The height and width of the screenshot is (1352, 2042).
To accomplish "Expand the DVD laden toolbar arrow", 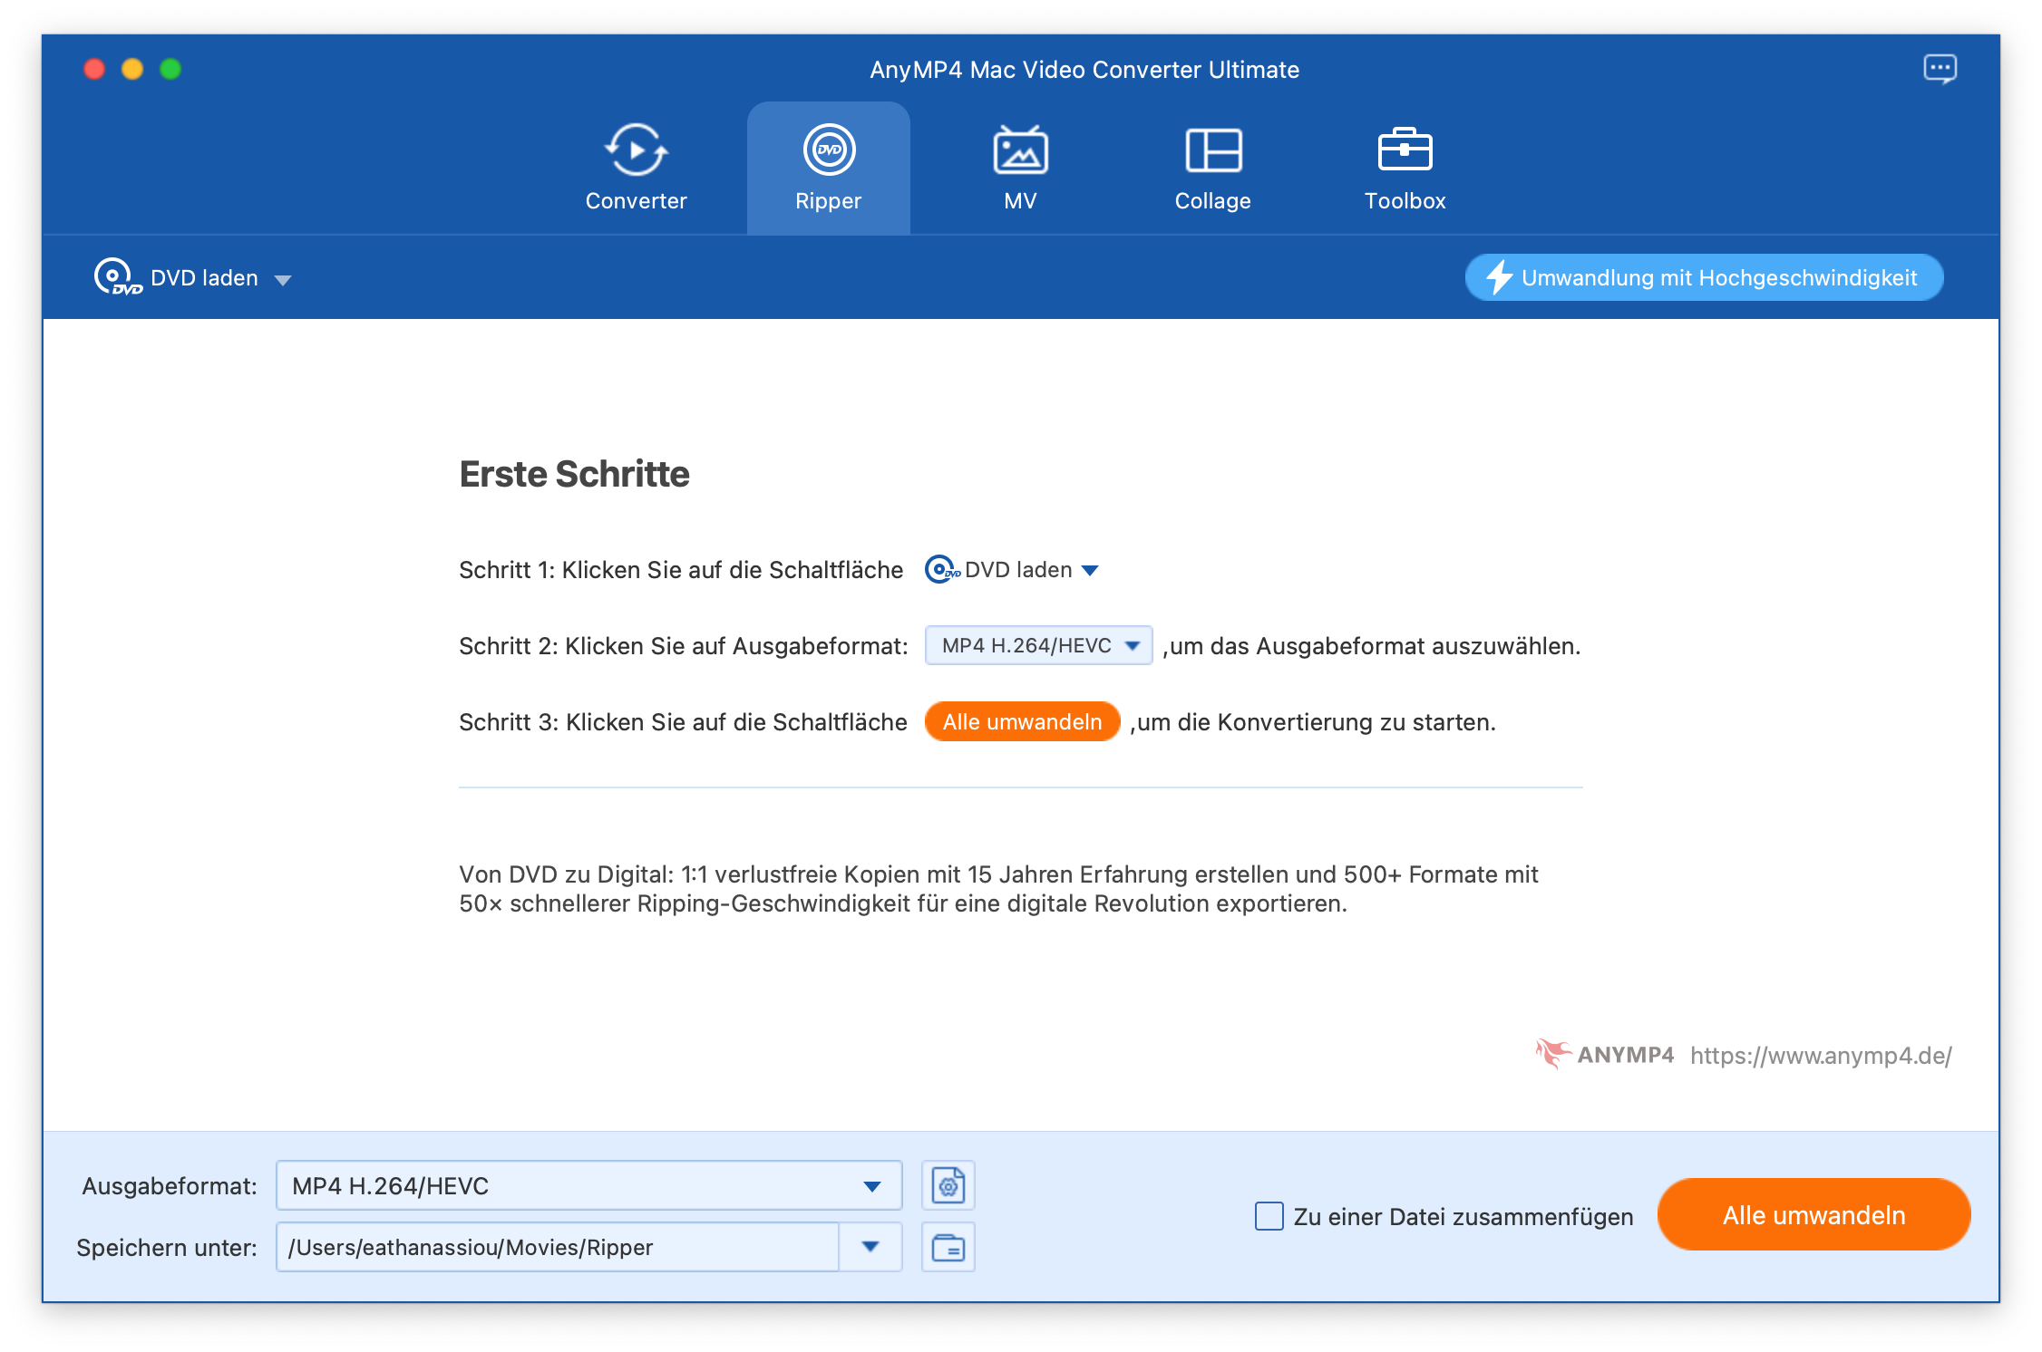I will tap(283, 280).
